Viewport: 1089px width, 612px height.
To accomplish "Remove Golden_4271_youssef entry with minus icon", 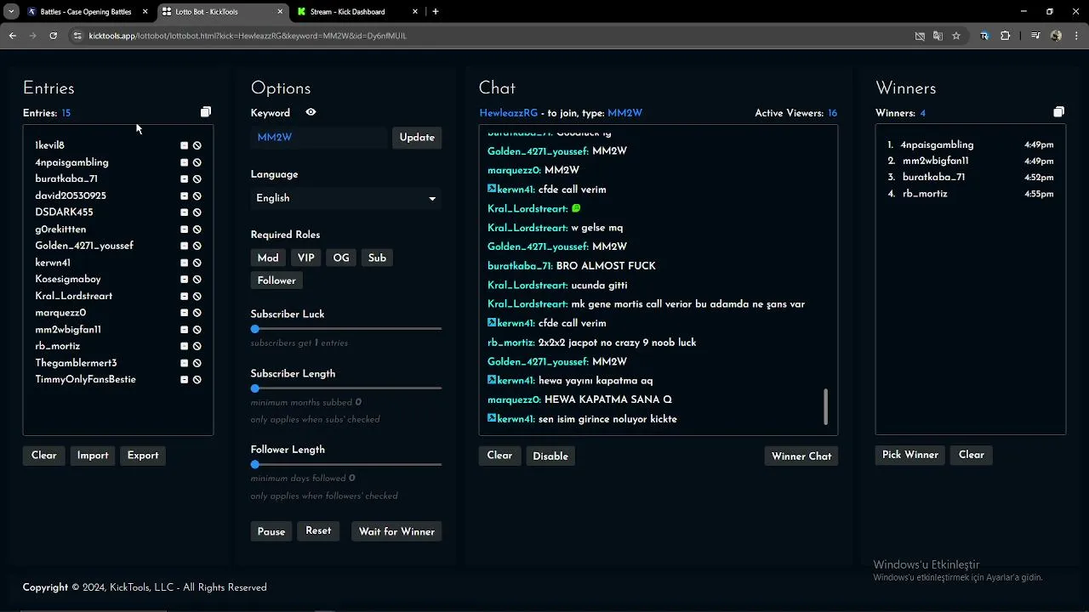I will click(184, 246).
